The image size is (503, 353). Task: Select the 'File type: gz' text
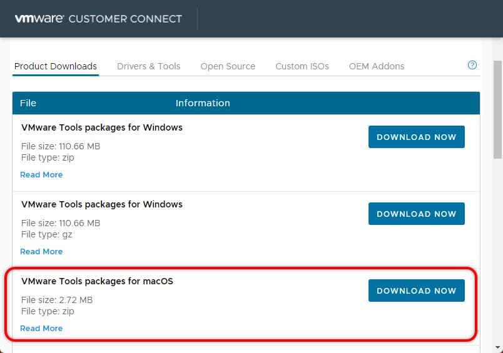coord(46,234)
